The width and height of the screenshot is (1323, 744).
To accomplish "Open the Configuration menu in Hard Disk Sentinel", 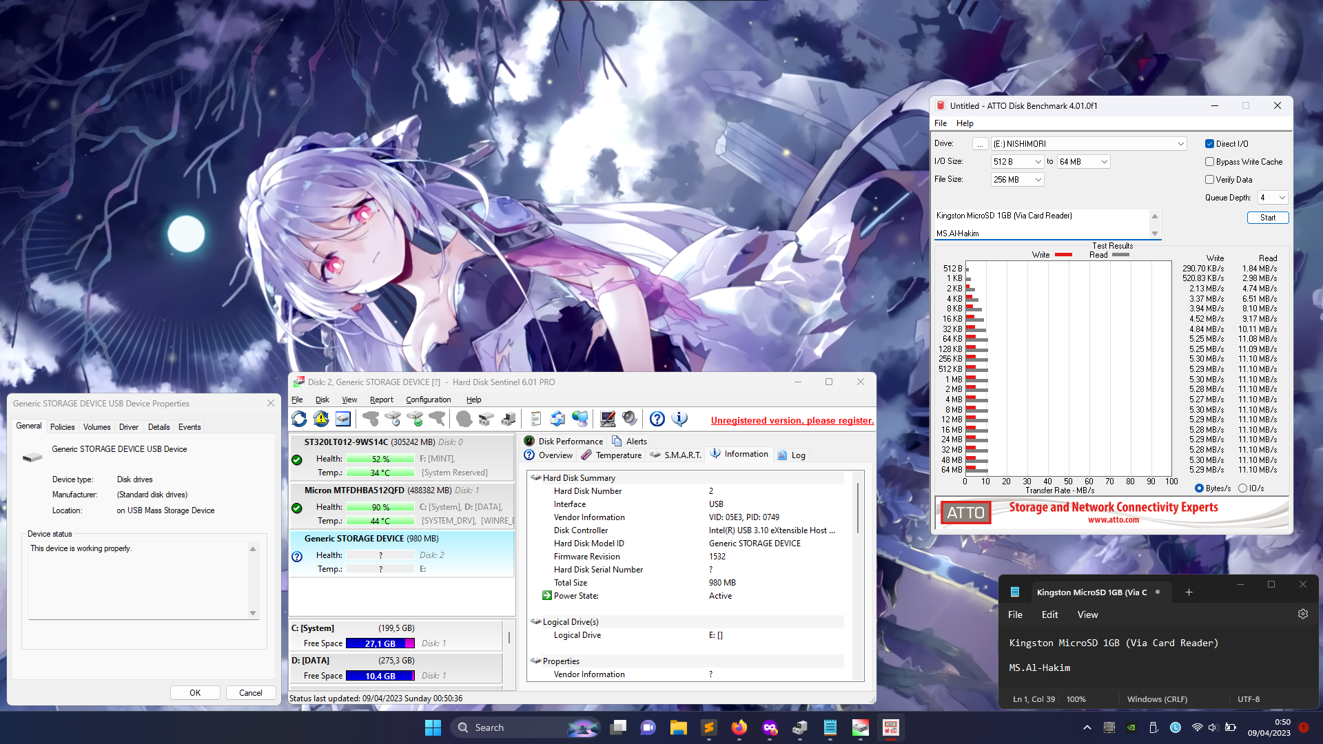I will click(x=428, y=400).
